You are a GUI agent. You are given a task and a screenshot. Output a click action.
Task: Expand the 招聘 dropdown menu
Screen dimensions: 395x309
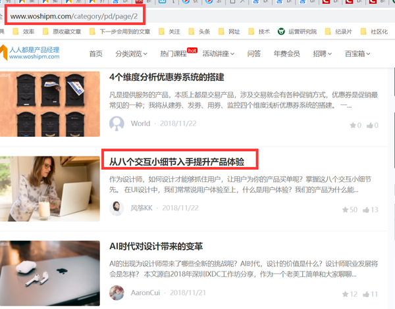point(322,54)
